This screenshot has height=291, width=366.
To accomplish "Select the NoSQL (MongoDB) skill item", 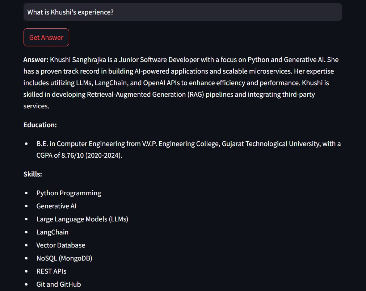I will [x=64, y=258].
